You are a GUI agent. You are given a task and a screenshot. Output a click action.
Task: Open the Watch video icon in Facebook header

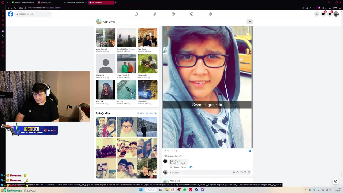[x=173, y=14]
